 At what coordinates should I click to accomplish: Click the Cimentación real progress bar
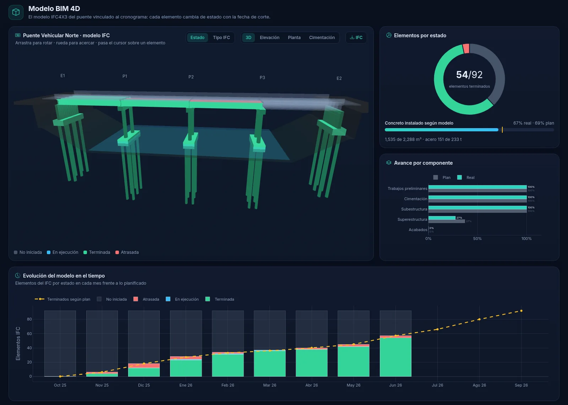[x=477, y=197]
